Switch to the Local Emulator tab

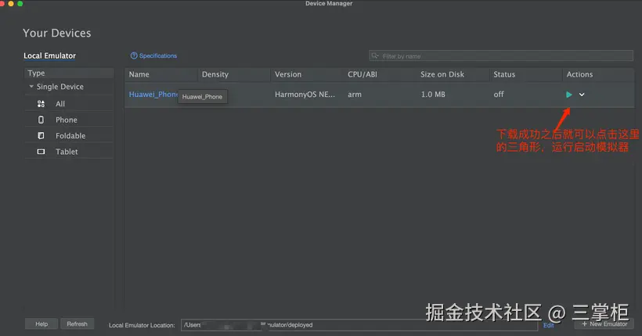point(49,55)
